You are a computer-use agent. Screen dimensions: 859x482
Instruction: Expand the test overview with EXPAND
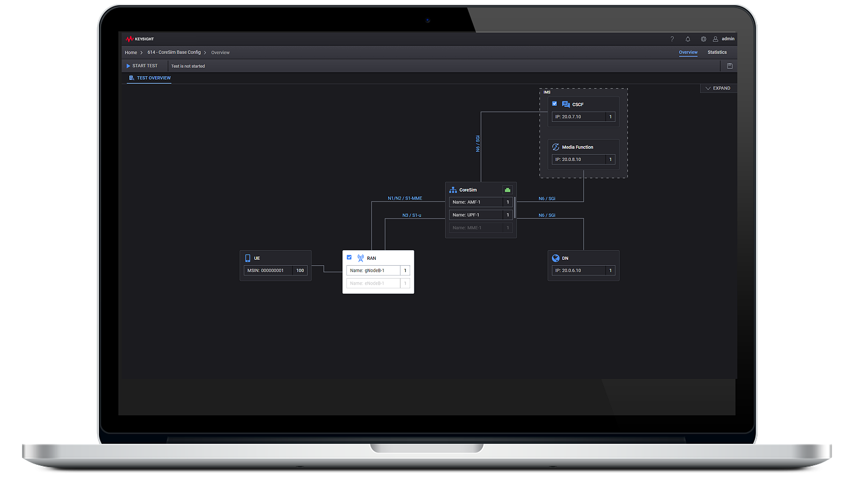(x=718, y=88)
